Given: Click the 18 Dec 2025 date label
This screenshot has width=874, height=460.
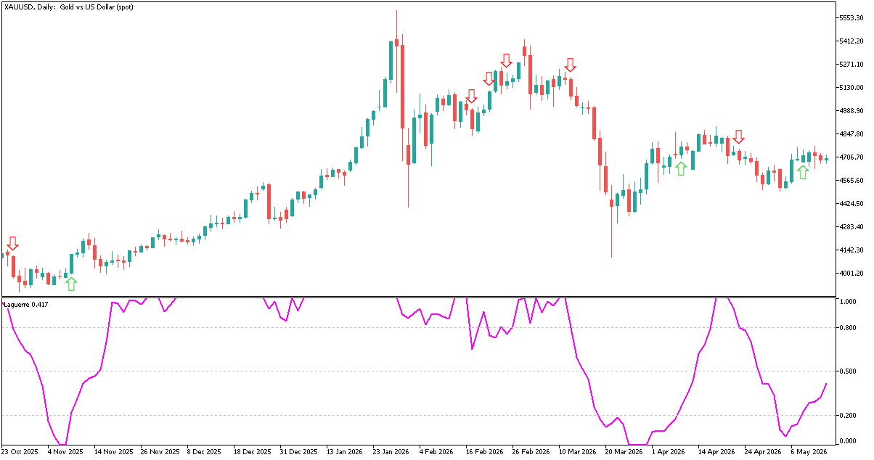Looking at the screenshot, I should coord(253,451).
